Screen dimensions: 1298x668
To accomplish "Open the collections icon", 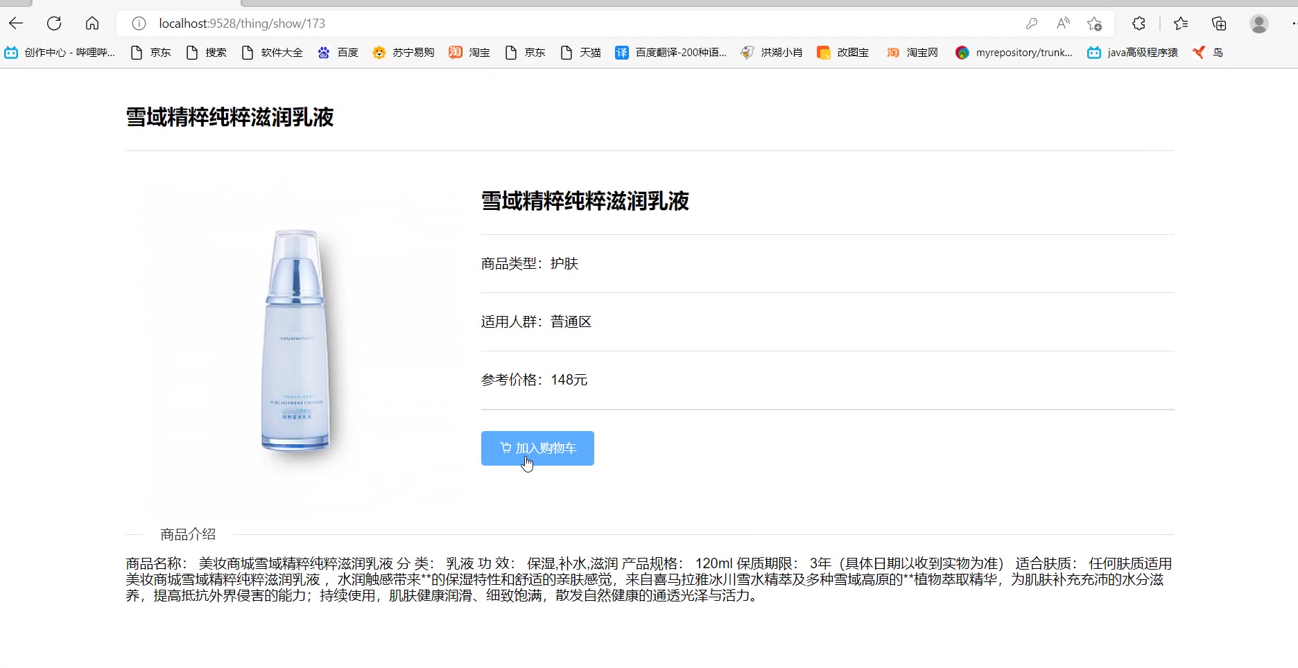I will 1219,24.
